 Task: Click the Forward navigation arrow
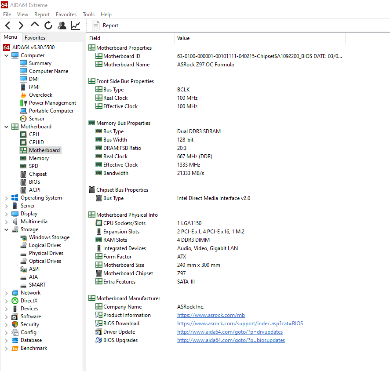pyautogui.click(x=21, y=25)
